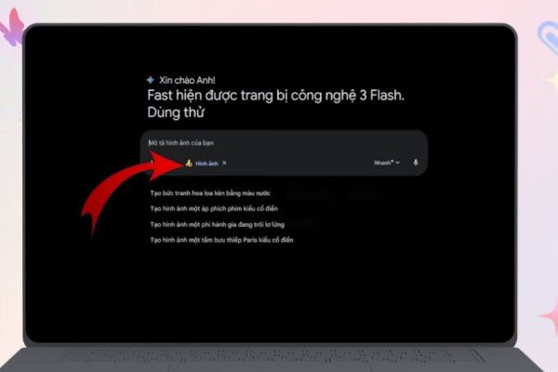Choose suggestion about bưu thiếp Paris
The image size is (558, 372).
click(221, 240)
